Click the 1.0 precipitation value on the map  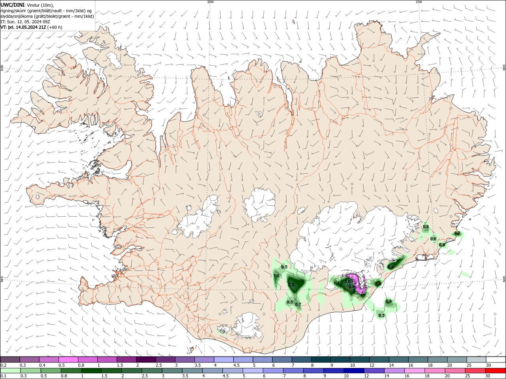click(276, 276)
